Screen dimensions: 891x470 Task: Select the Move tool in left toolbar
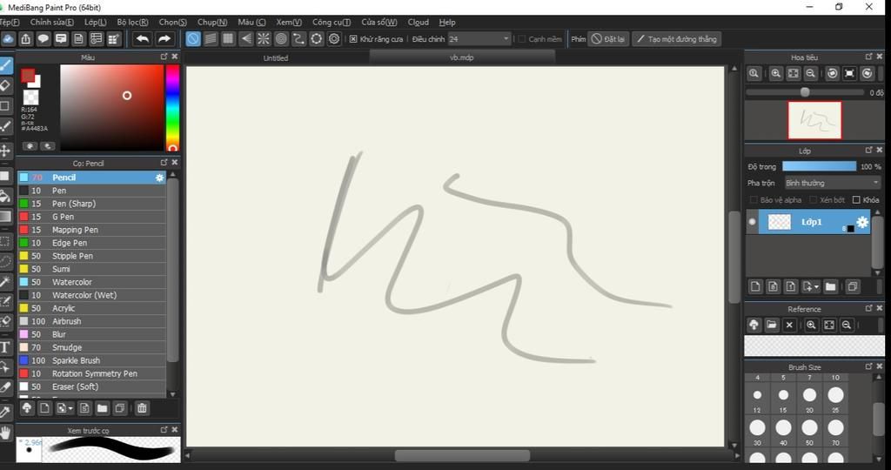6,151
